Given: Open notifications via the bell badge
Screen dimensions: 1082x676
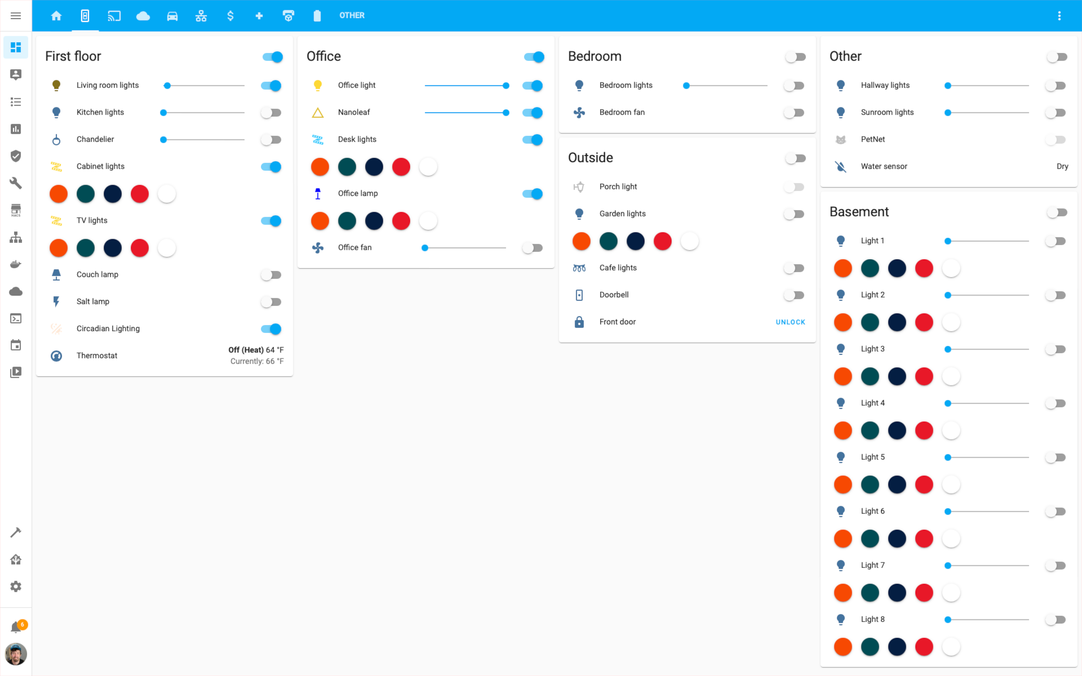Looking at the screenshot, I should [16, 625].
